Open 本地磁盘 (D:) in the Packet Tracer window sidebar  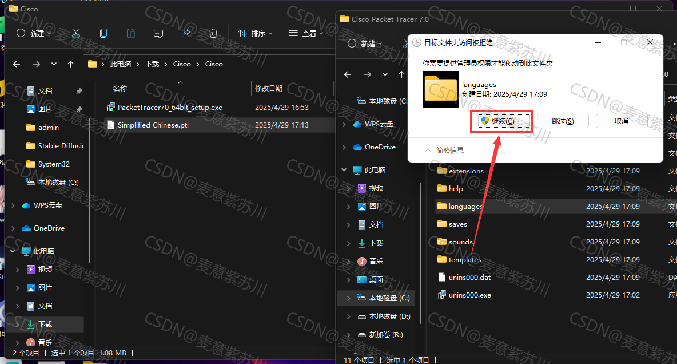[x=384, y=316]
